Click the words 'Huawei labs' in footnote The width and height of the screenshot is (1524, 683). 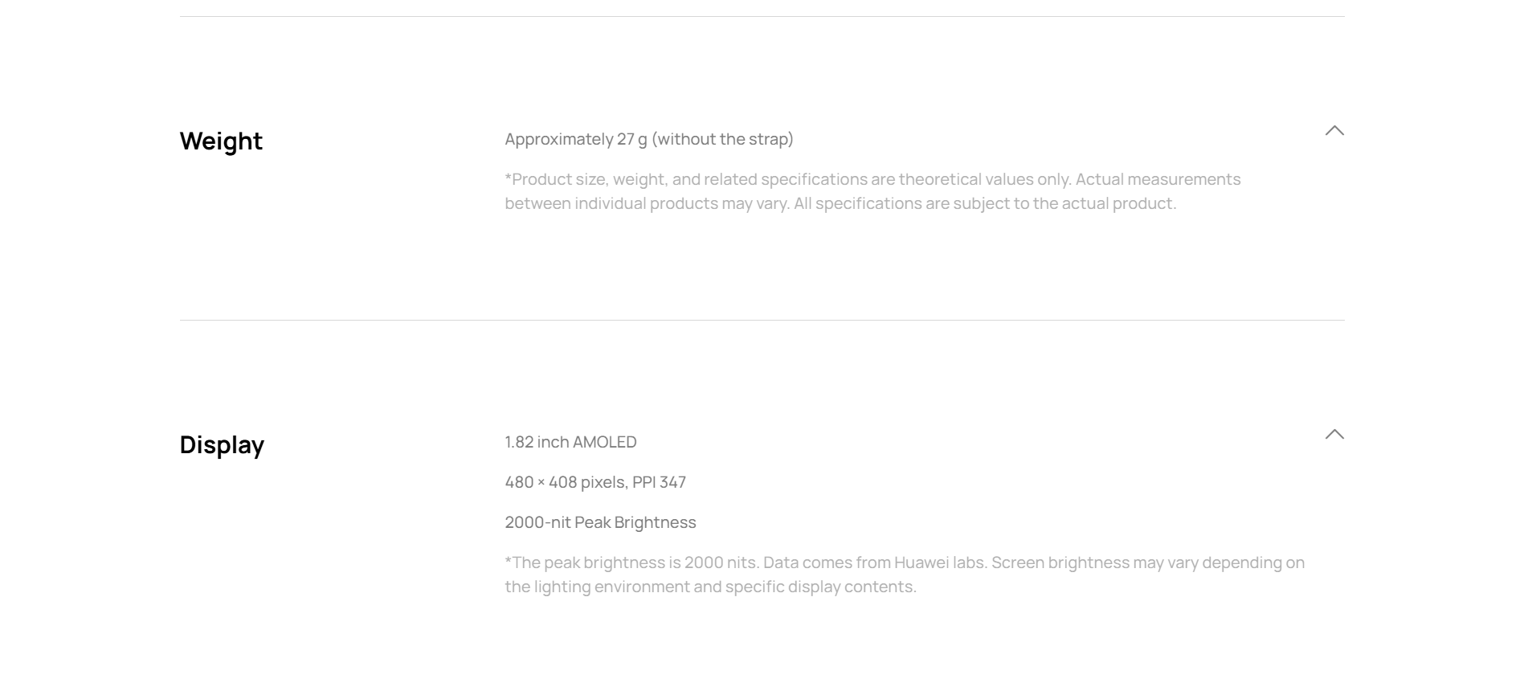click(939, 562)
